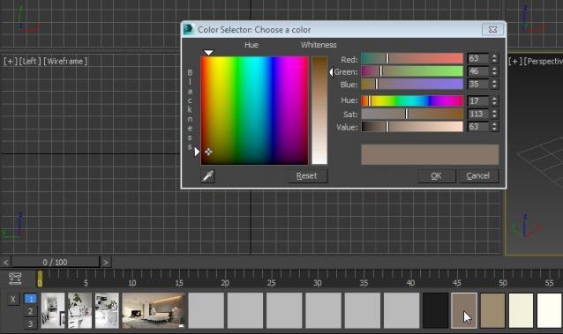The image size is (563, 334).
Task: Click the Red value spinner arrows
Action: pos(495,58)
